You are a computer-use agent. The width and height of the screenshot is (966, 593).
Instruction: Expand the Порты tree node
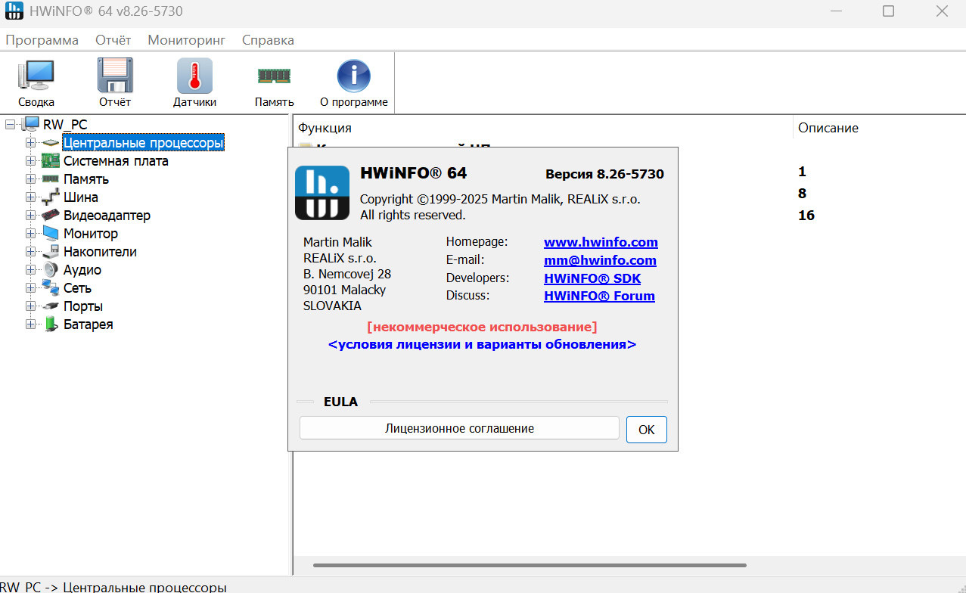click(x=30, y=306)
